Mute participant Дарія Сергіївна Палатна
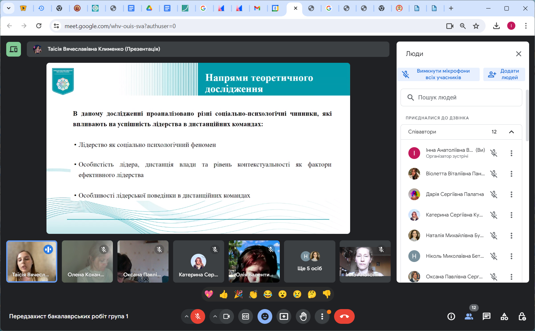Screen dimensions: 535x331 (x=494, y=194)
